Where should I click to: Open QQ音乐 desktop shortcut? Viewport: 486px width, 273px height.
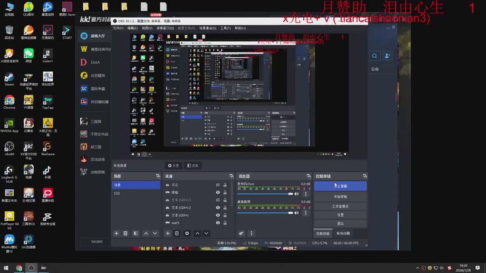coord(29,9)
